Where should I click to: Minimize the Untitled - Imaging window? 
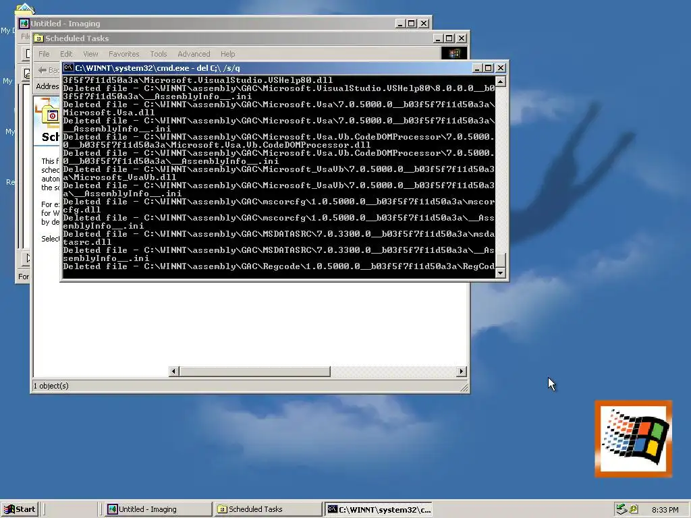399,24
